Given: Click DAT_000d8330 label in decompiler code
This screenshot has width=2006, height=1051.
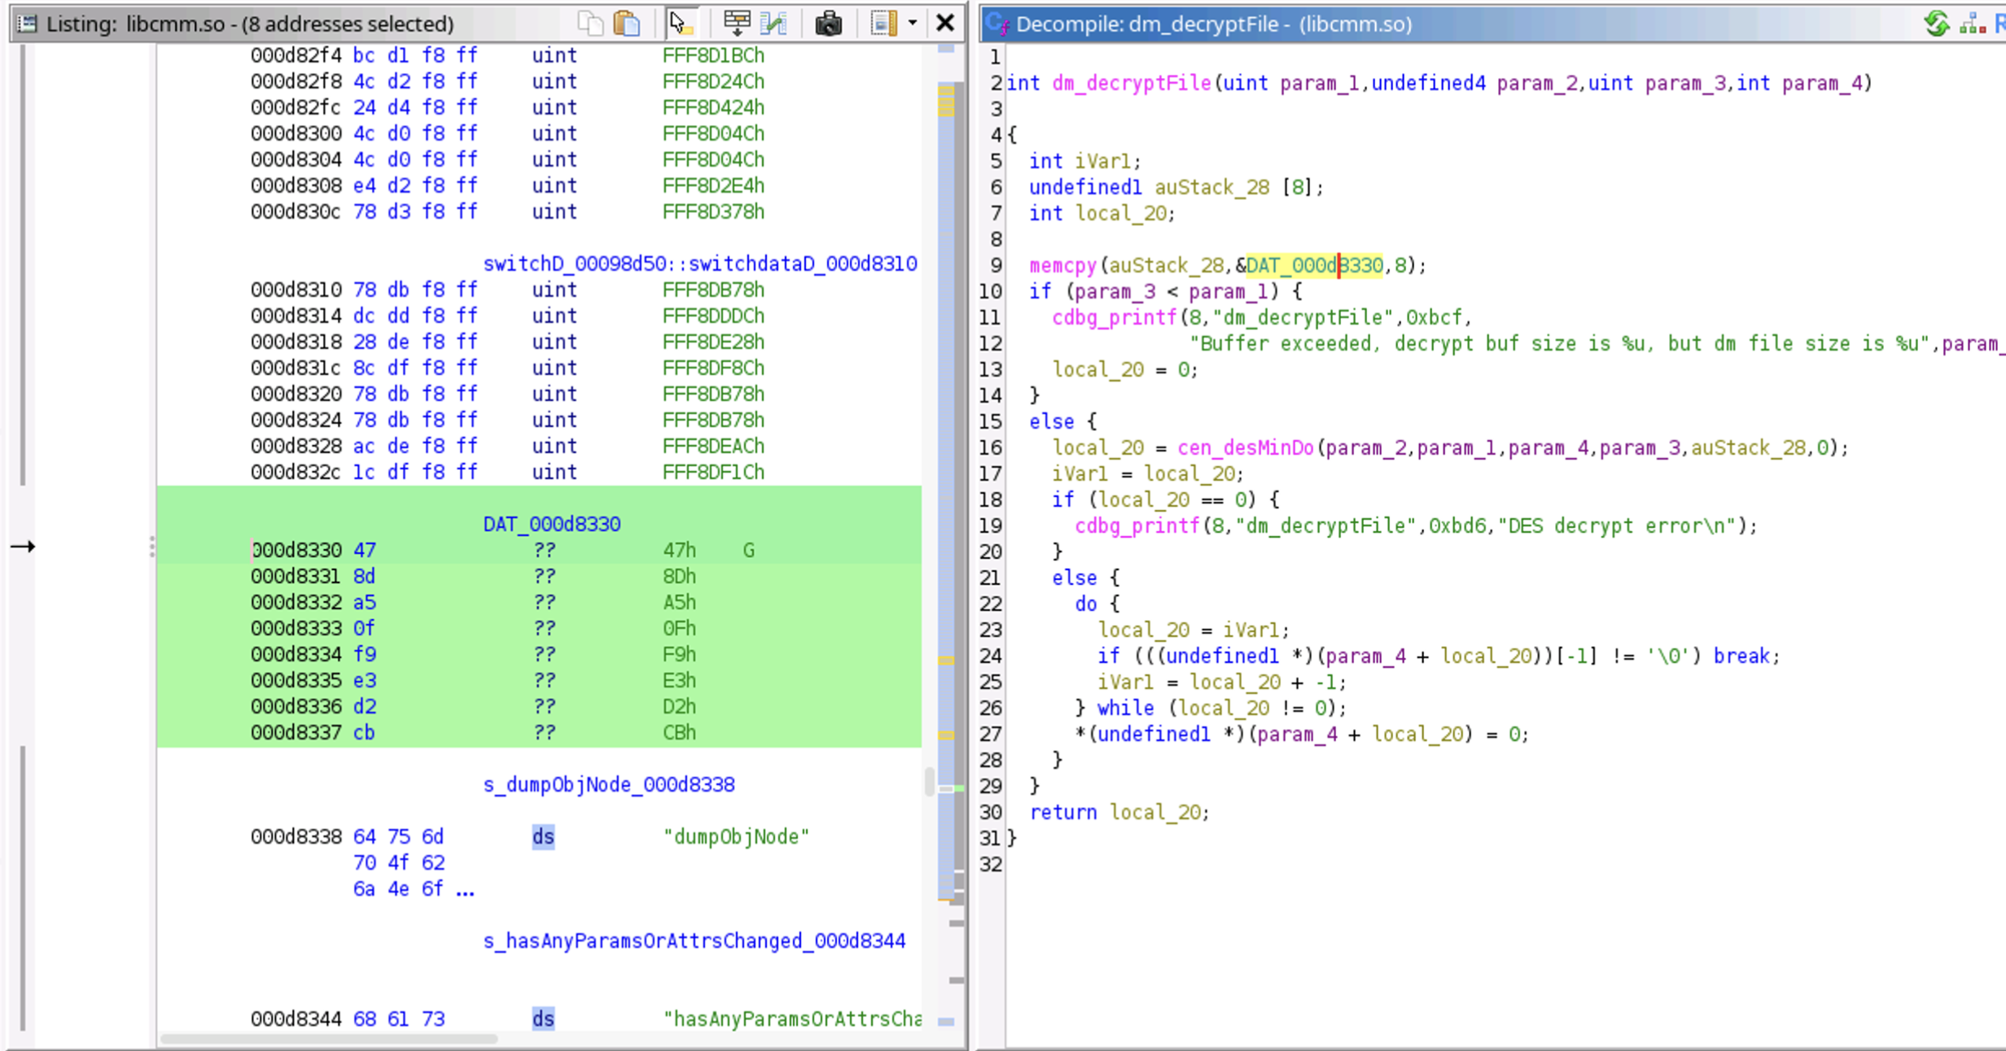Looking at the screenshot, I should pyautogui.click(x=1313, y=266).
